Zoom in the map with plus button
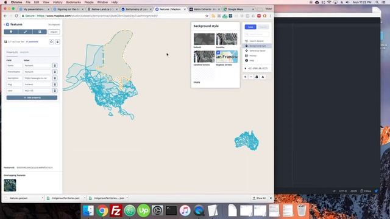390x219 pixels. (245, 77)
